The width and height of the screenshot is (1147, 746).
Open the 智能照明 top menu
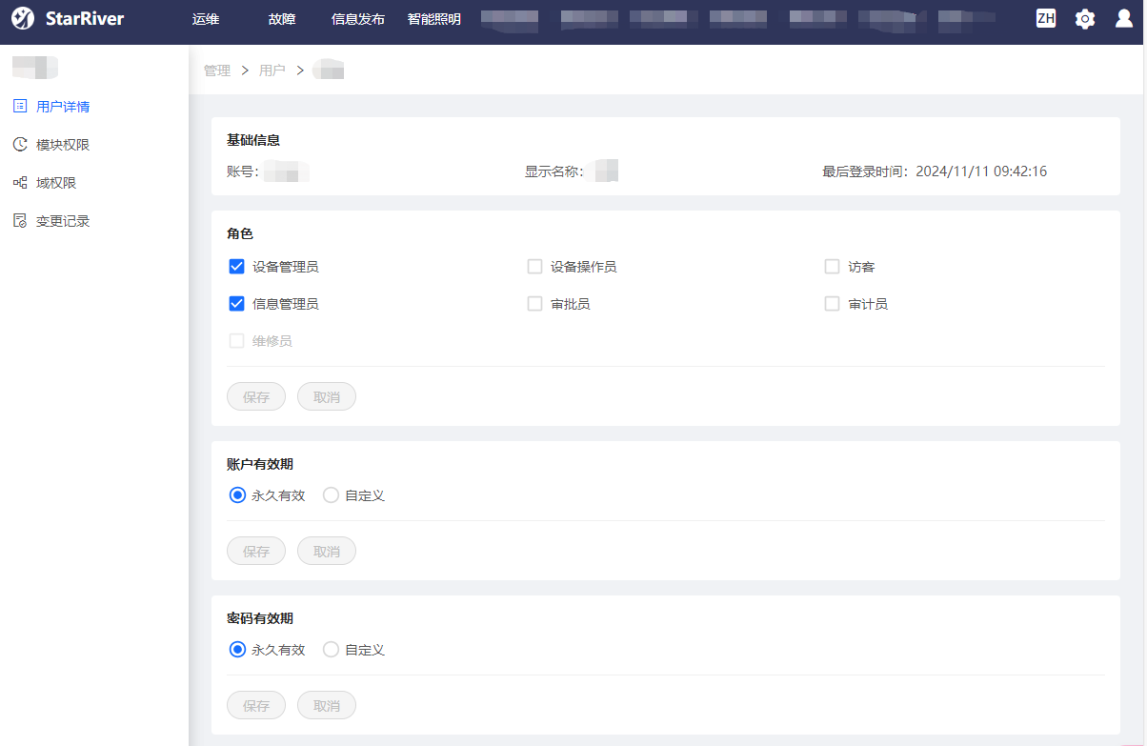point(434,19)
